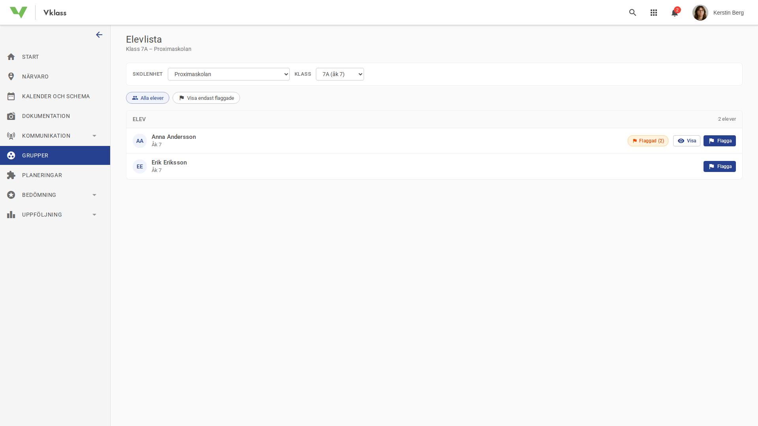Open Dokumentation camera icon
The width and height of the screenshot is (758, 426).
(x=11, y=116)
